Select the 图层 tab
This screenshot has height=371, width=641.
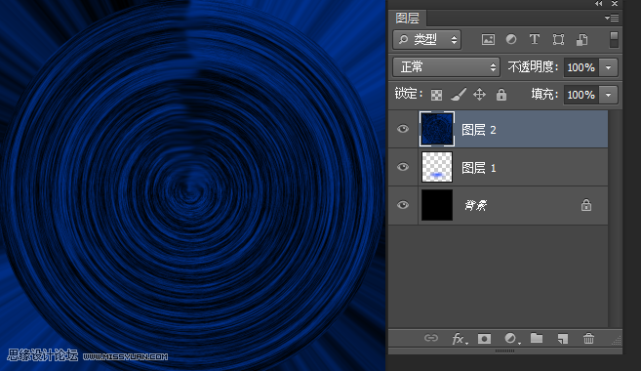coord(407,18)
